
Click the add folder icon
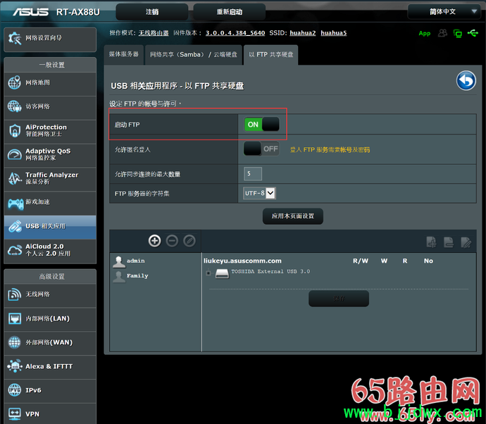[x=431, y=242]
